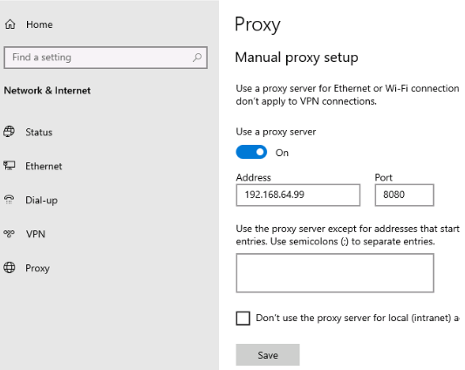Click the Status globe icon
Viewport: 465px width, 370px height.
click(x=10, y=132)
